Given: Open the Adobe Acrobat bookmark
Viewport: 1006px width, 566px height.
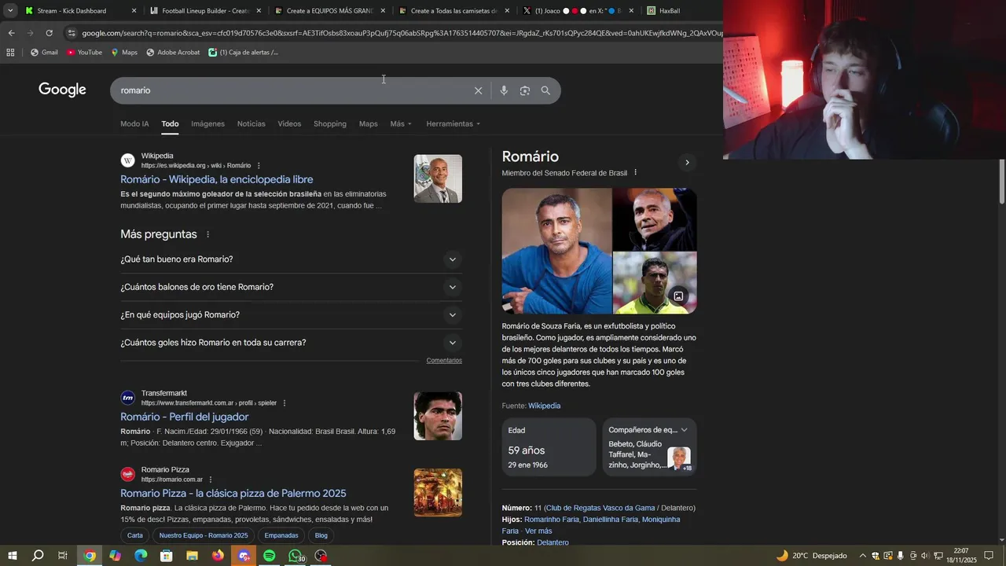Looking at the screenshot, I should coord(173,53).
